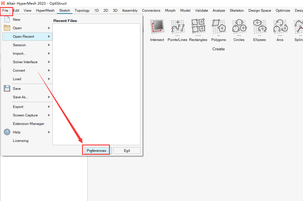Select the Points/Lines sketch tool
The width and height of the screenshot is (303, 201).
click(x=177, y=27)
